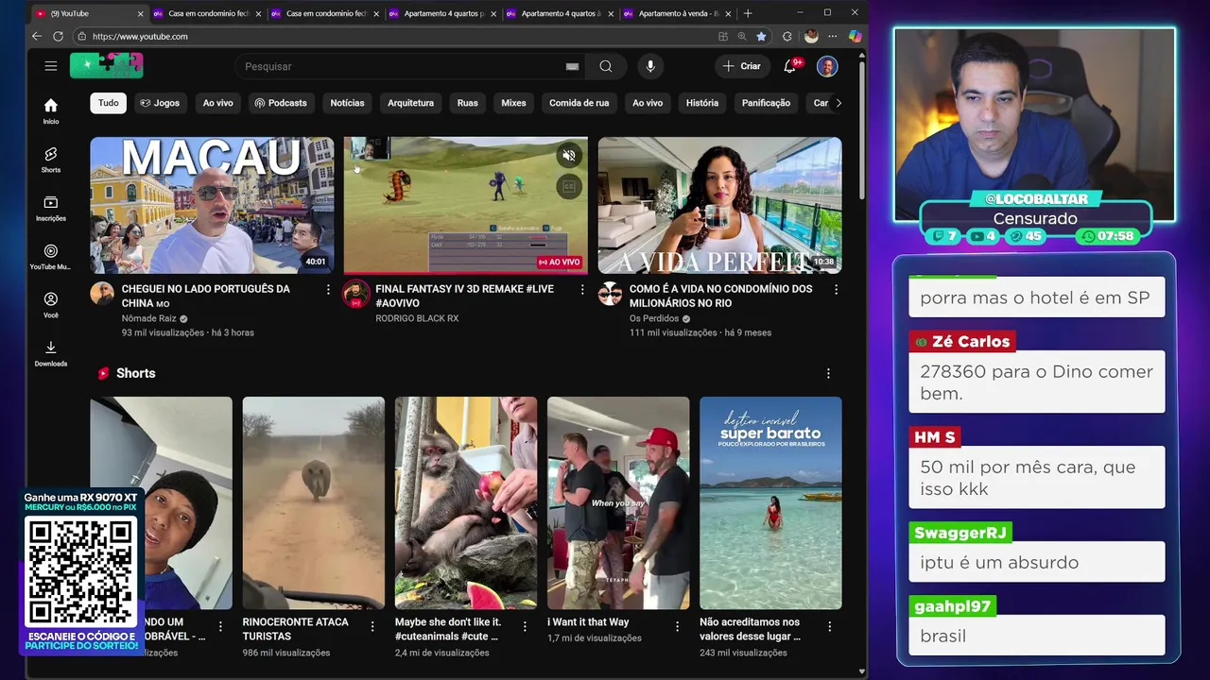Select the Ruas filter chip

[x=468, y=103]
